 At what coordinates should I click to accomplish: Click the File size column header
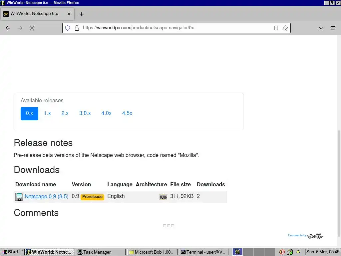[x=180, y=185]
